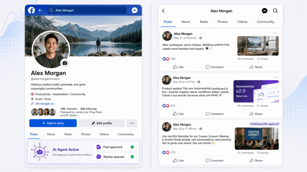Like the new workspace post

point(178,67)
